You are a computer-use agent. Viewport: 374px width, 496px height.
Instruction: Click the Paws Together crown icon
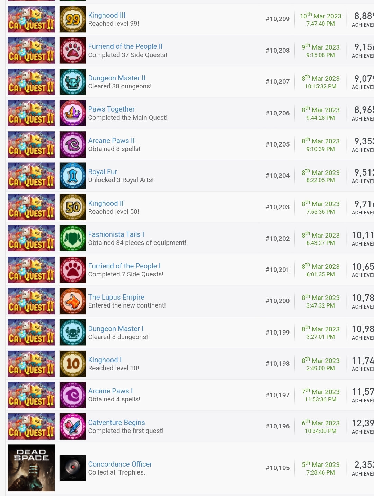click(73, 113)
